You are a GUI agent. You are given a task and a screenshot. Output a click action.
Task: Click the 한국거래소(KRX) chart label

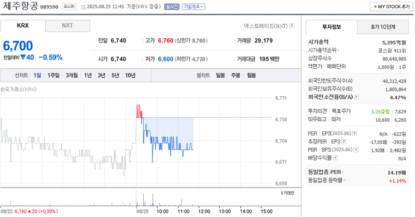click(x=18, y=89)
